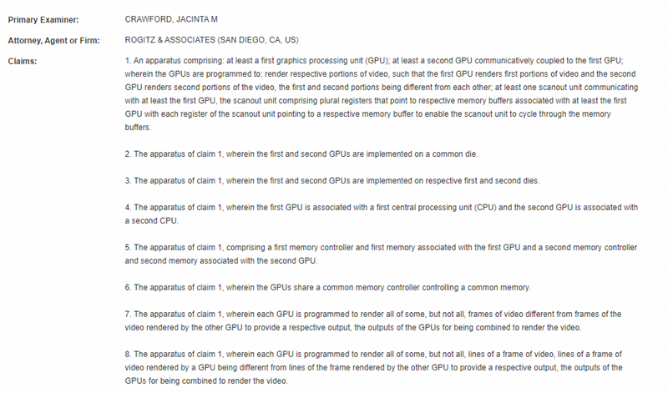Click claim 6 about common memory controller
The image size is (668, 393).
coord(327,287)
